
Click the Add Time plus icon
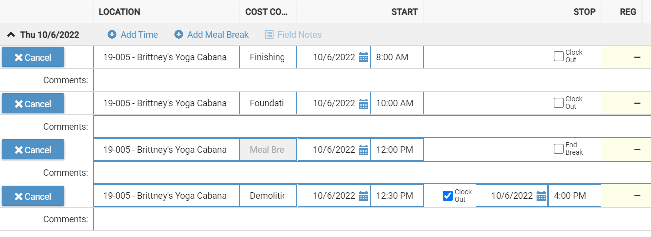click(112, 35)
